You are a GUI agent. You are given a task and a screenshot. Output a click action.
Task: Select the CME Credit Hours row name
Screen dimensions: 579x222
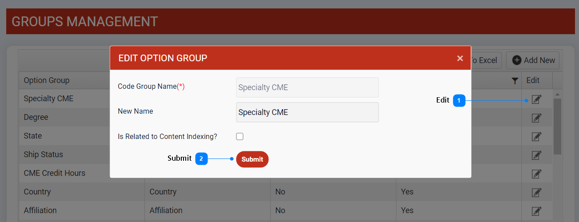tap(54, 173)
